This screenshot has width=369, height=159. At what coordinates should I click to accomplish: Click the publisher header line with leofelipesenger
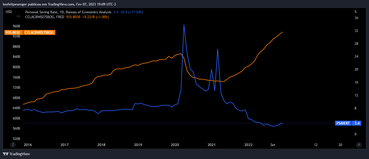coord(59,4)
